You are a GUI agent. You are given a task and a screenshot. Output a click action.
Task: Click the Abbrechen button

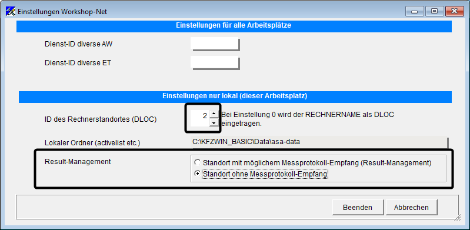411,207
